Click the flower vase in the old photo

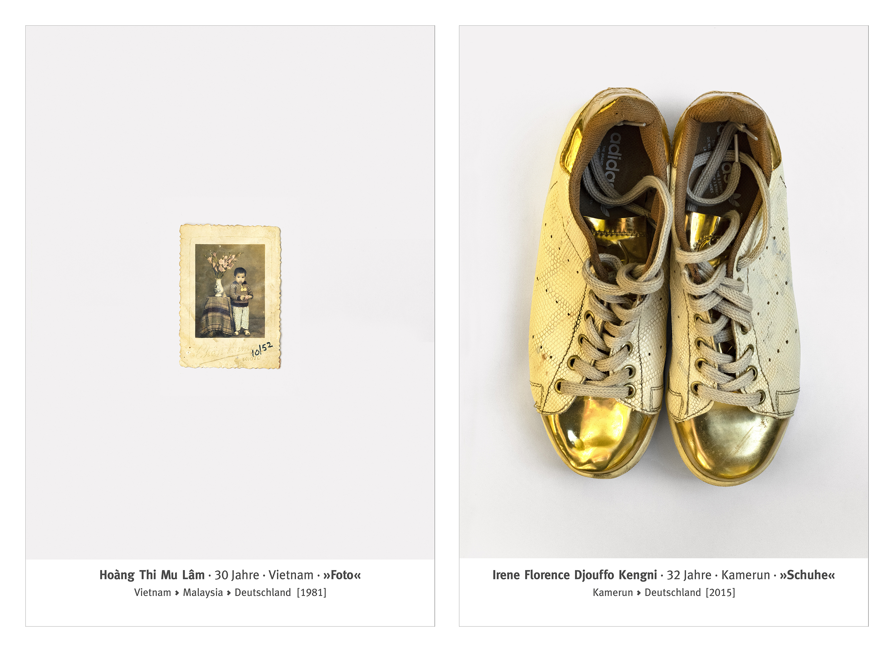point(218,287)
